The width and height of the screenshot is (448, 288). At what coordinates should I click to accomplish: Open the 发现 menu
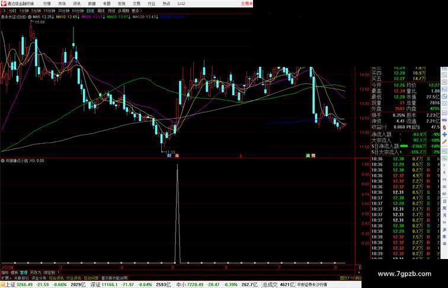point(121,4)
